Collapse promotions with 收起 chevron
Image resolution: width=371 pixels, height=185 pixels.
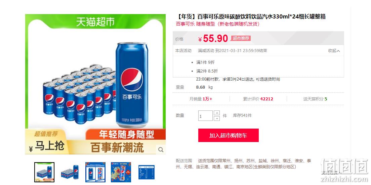[334, 51]
